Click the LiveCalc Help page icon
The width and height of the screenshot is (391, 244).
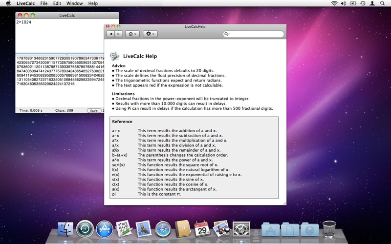pos(115,56)
